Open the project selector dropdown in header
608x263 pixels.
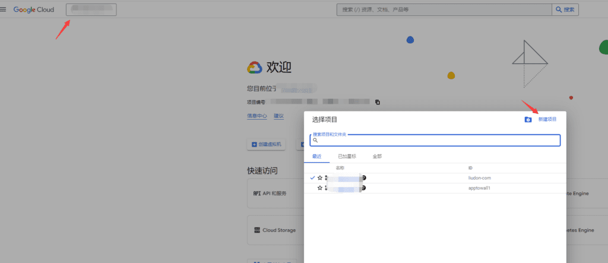coord(91,9)
